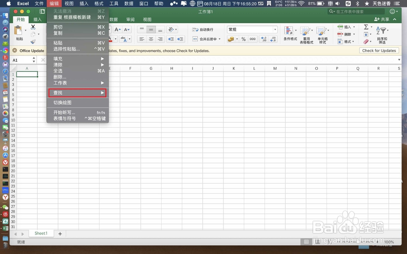Select 切换绘图 menu item
The width and height of the screenshot is (407, 254).
click(77, 103)
